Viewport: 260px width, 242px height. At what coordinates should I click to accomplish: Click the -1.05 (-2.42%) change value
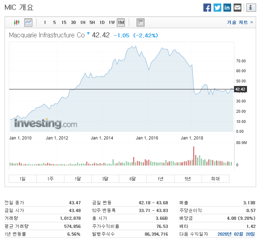coord(136,35)
